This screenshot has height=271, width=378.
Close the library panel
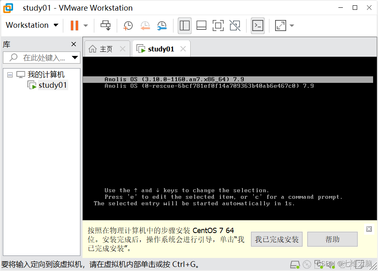74,44
